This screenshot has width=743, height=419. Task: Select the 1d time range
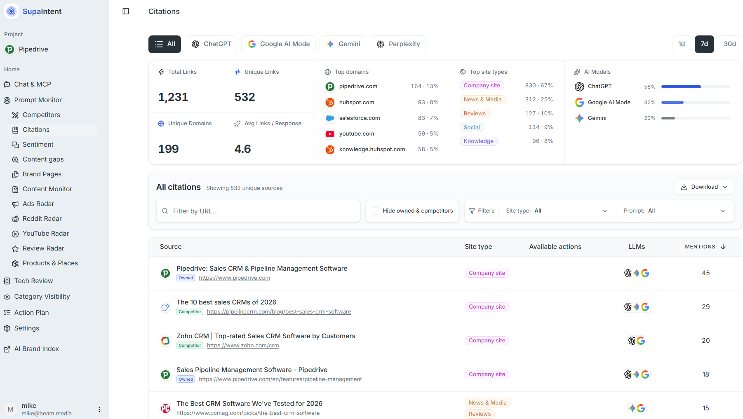(x=682, y=44)
